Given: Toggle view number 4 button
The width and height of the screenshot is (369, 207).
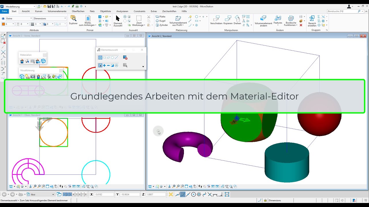Looking at the screenshot, I should tap(74, 195).
